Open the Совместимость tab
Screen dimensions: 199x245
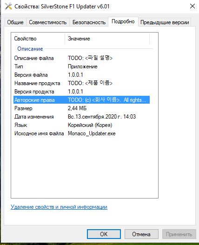pos(48,22)
